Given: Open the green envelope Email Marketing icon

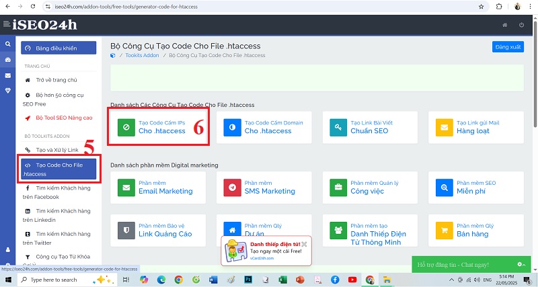Looking at the screenshot, I should tap(126, 188).
